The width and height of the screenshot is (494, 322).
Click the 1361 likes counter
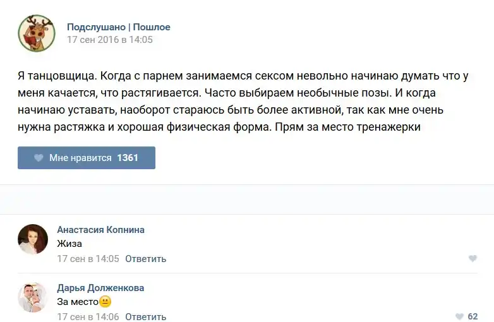coord(128,158)
